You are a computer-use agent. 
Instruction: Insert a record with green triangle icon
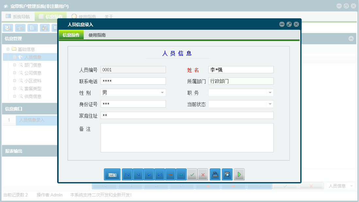click(181, 174)
